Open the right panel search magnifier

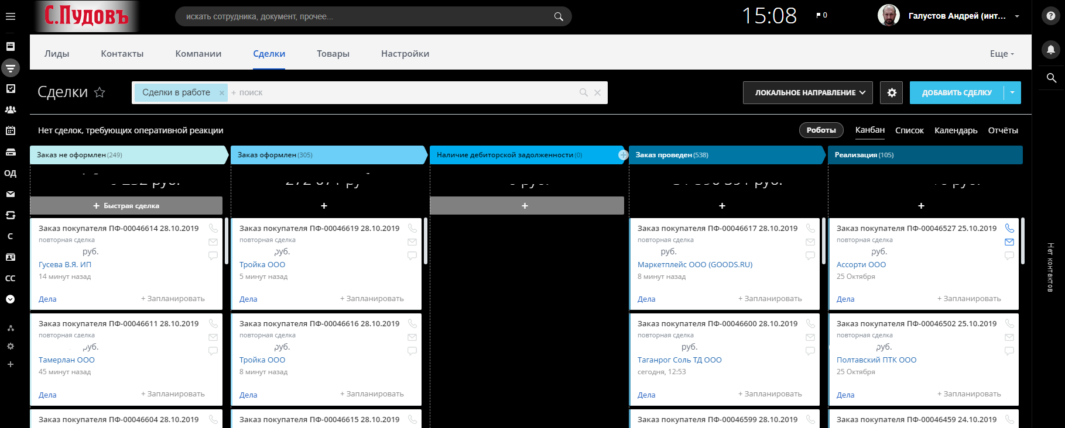(1051, 78)
